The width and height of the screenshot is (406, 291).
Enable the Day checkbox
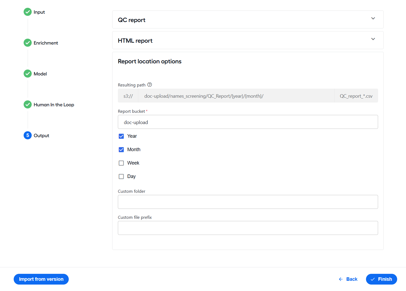point(121,176)
